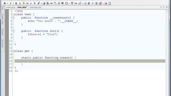Click the font 'A' toolbar icon
The height and width of the screenshot is (96, 171).
[x=20, y=3]
